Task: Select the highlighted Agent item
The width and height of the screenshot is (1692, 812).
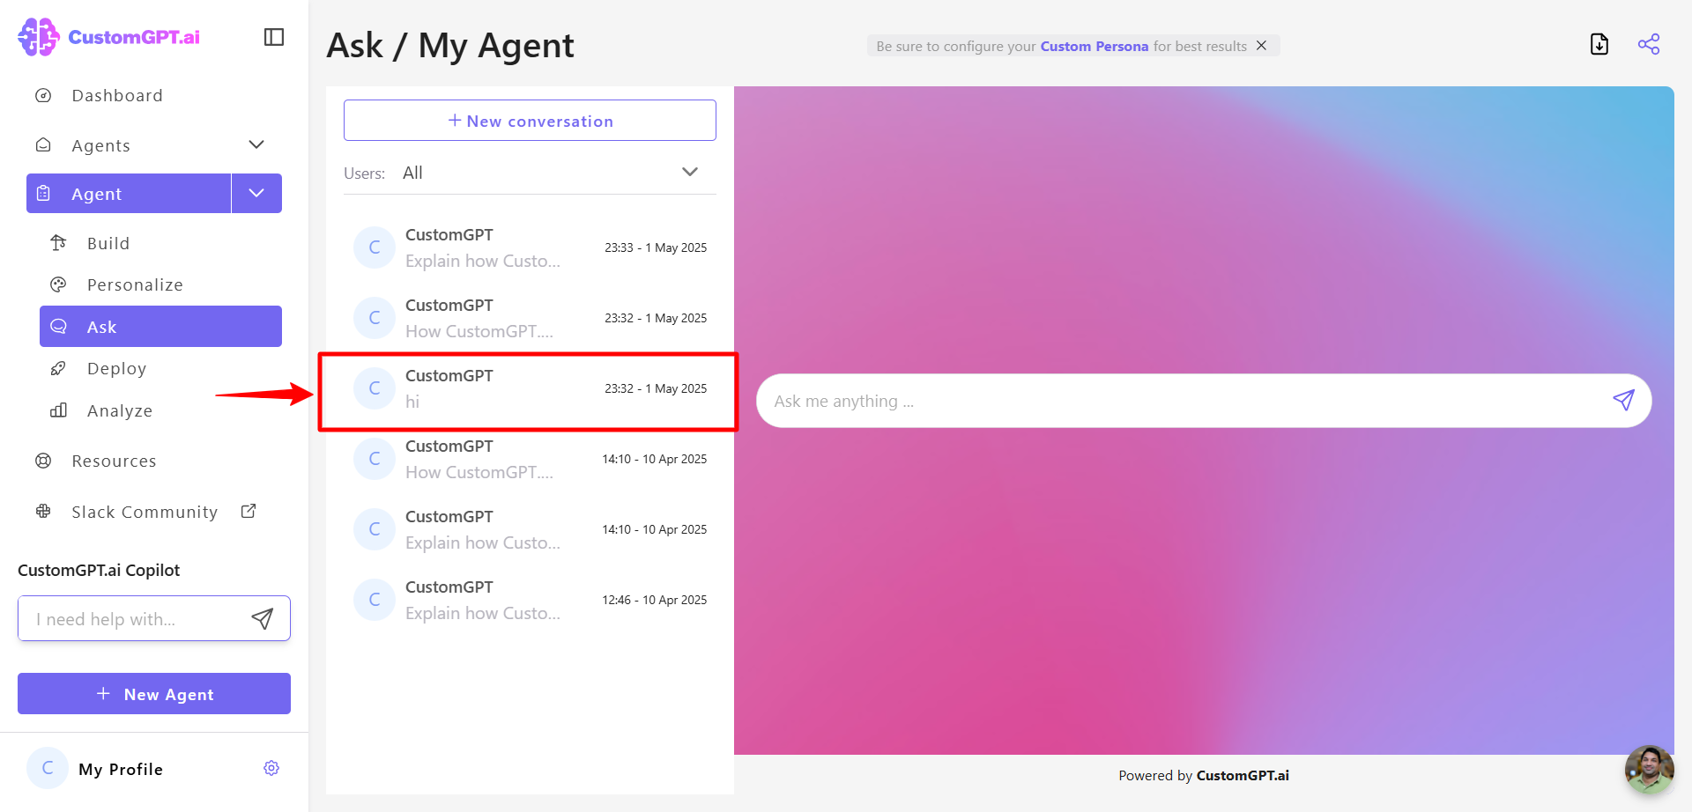Action: (x=129, y=194)
